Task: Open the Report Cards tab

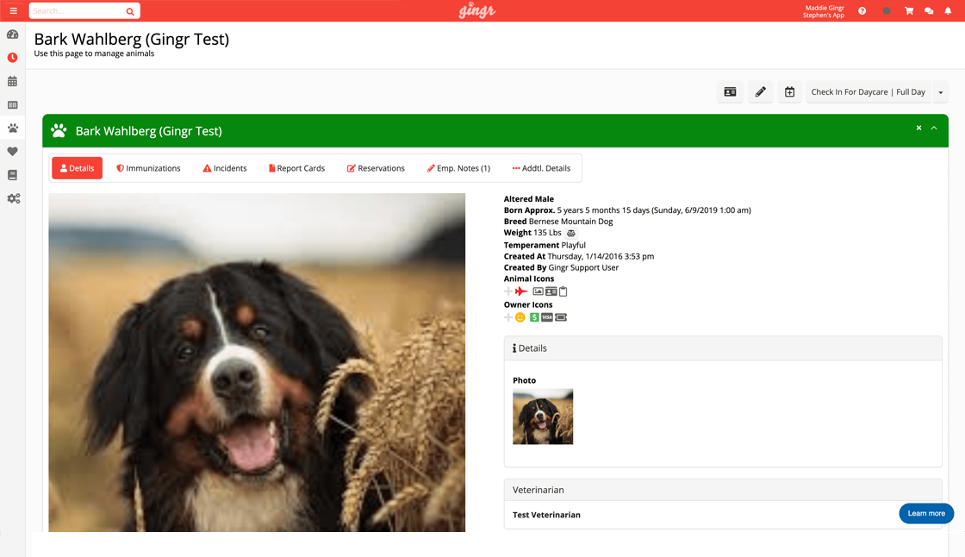Action: (x=296, y=168)
